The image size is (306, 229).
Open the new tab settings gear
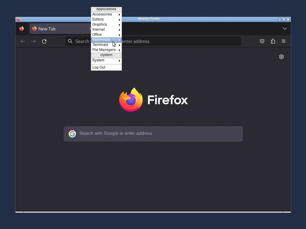(281, 57)
